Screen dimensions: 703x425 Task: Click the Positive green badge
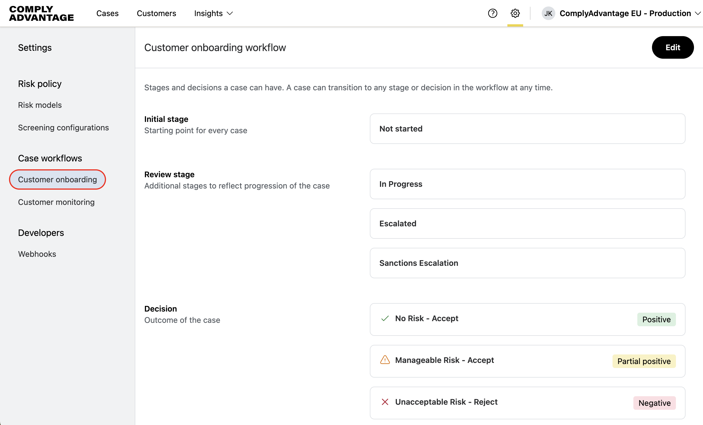656,319
